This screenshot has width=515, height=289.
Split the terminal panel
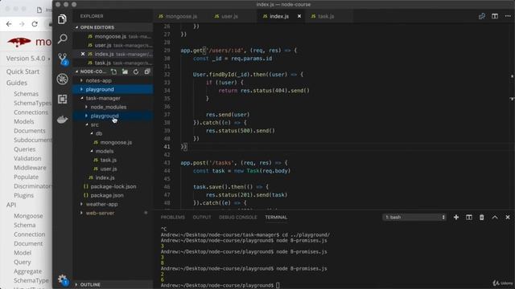468,218
